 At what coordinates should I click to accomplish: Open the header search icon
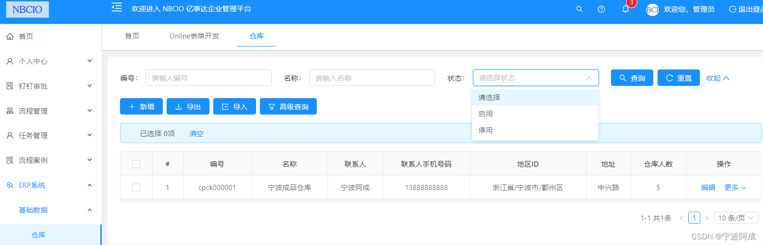pyautogui.click(x=579, y=9)
